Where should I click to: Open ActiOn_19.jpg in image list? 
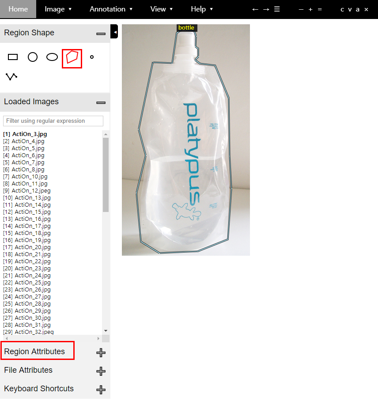[x=27, y=240]
